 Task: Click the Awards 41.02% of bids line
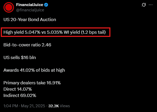(34, 70)
